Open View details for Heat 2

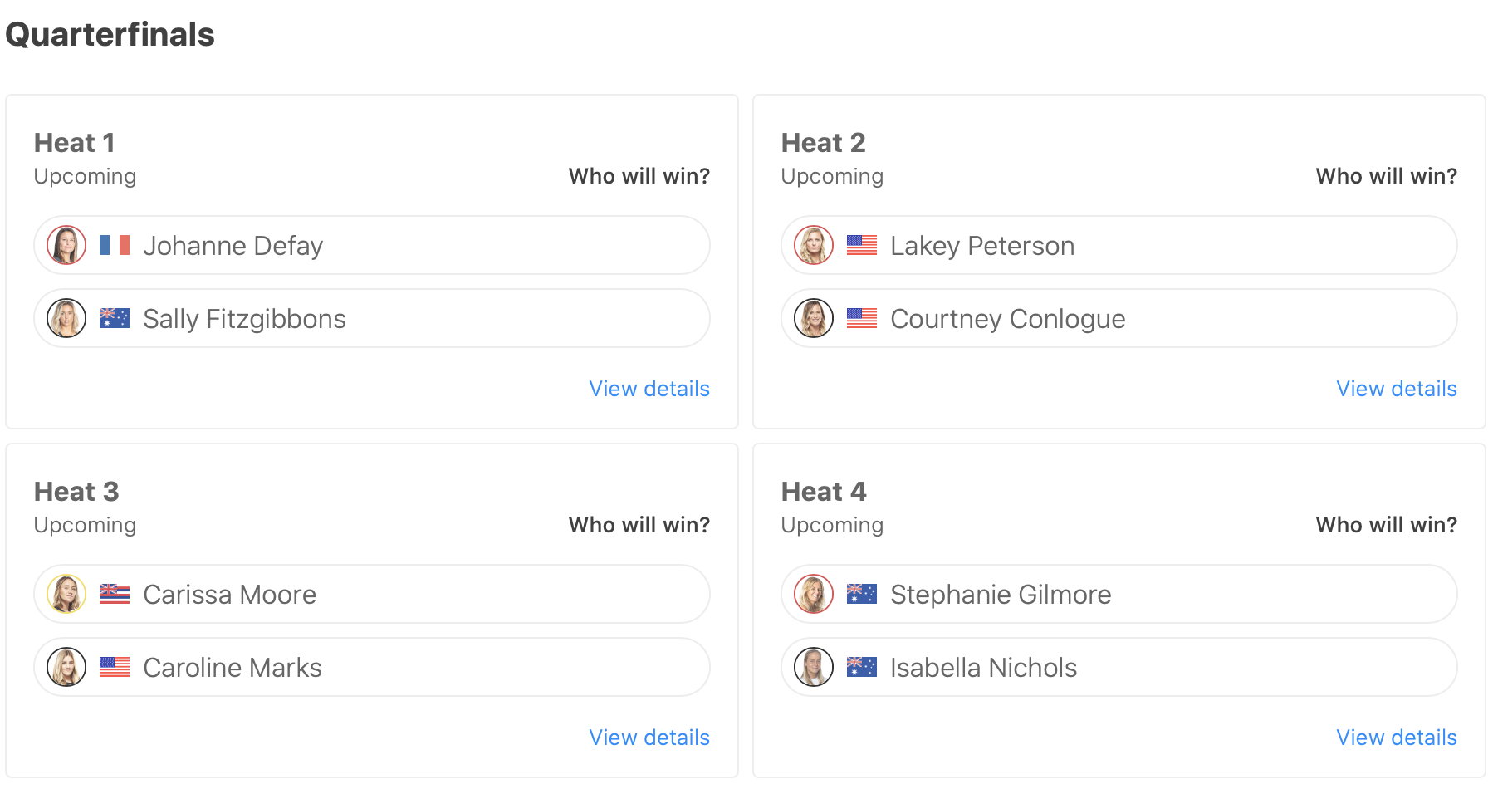click(1396, 389)
